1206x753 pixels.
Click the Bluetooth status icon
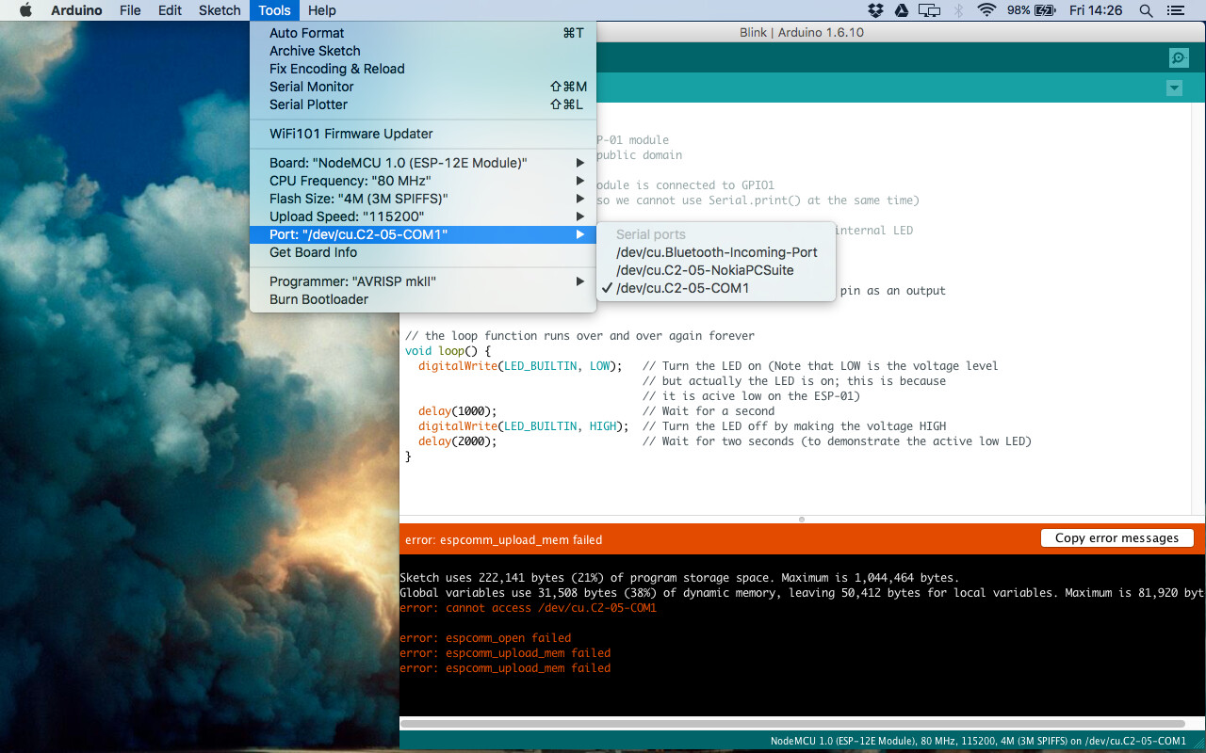(x=957, y=10)
